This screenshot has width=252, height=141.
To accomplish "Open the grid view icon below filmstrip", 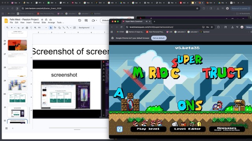I will [6, 128].
